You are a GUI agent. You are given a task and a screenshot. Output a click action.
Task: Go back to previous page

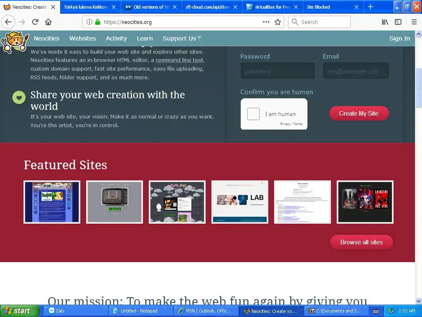[x=8, y=22]
